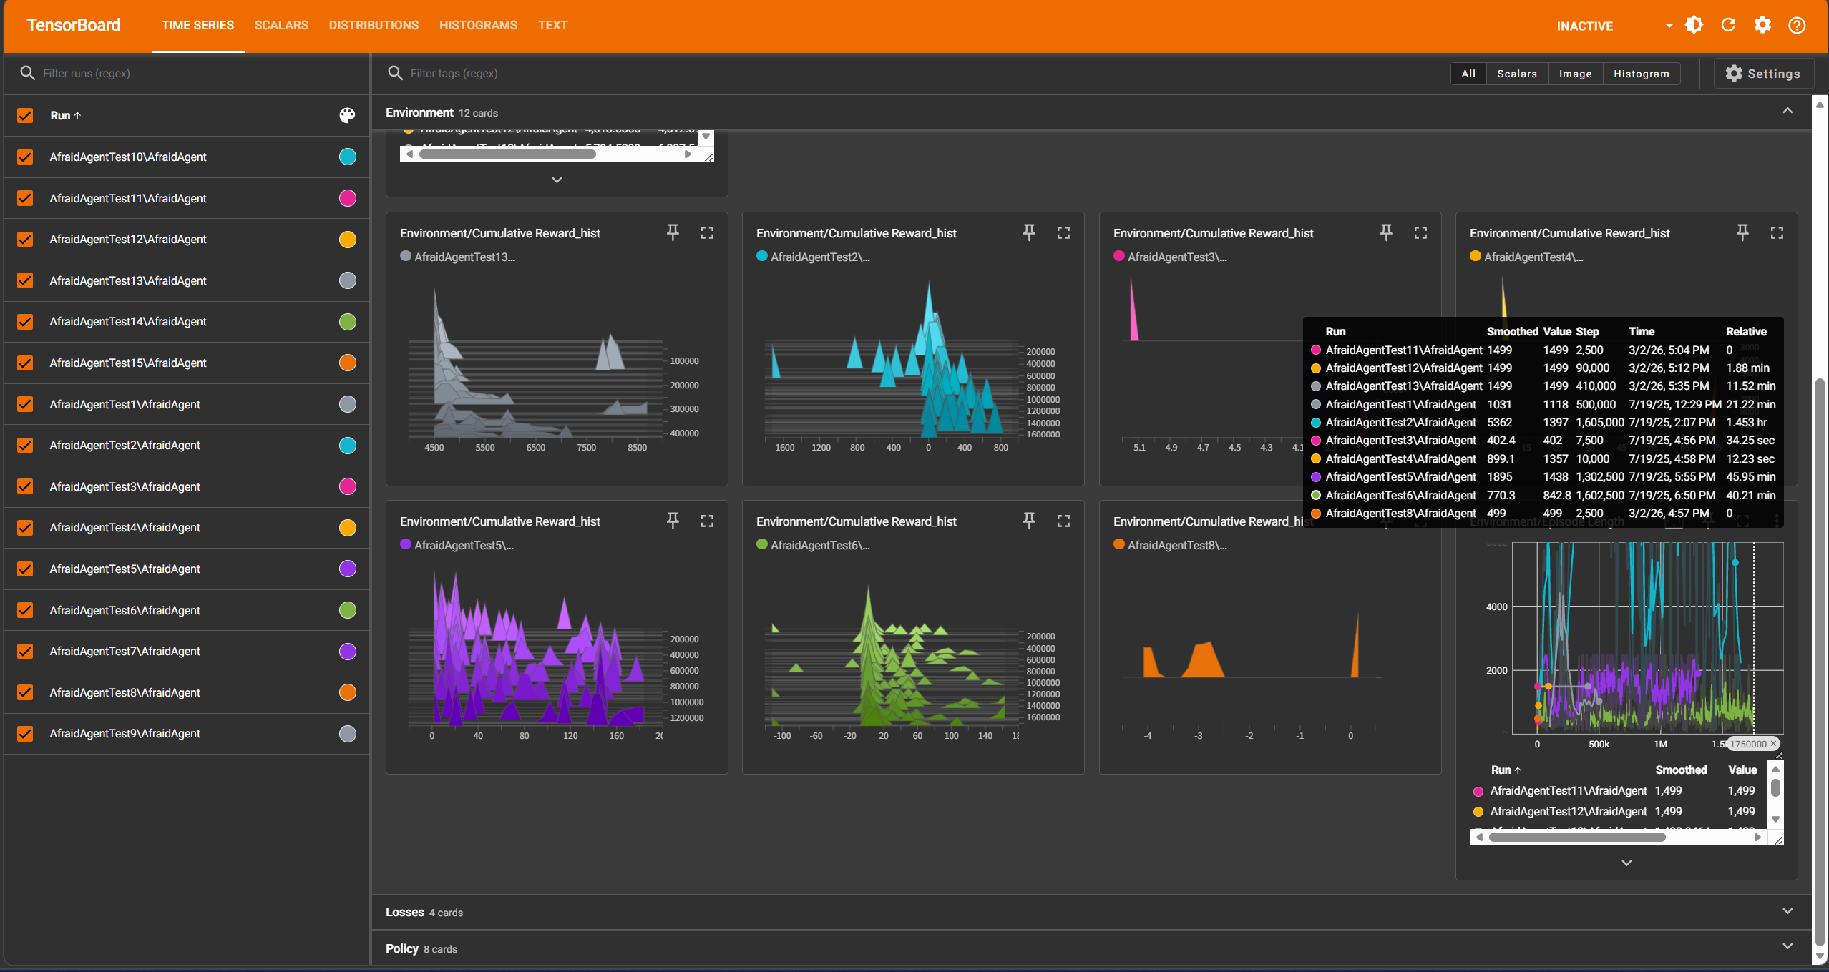Filter cards by Image type
Screen dimensions: 1829x972
(1575, 74)
